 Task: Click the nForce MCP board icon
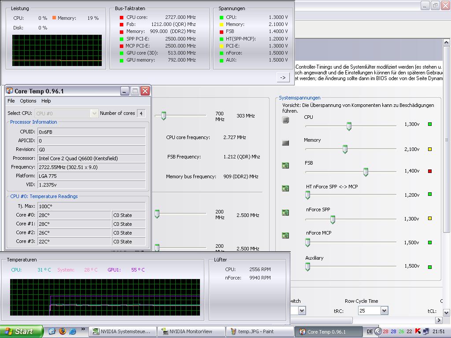tap(285, 236)
